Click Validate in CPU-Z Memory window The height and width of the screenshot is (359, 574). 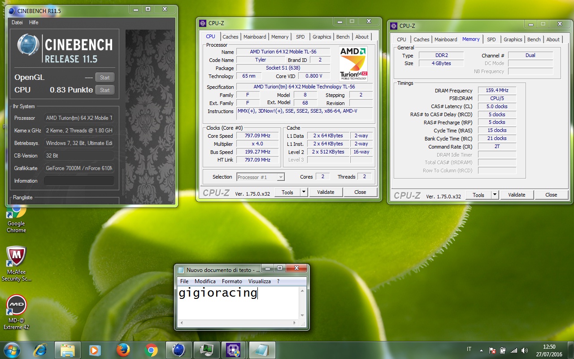point(517,195)
